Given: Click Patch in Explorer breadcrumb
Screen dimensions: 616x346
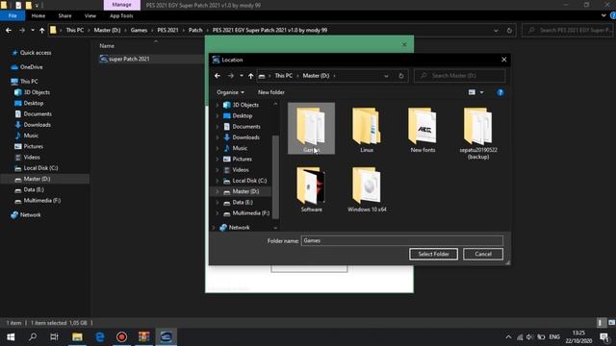Looking at the screenshot, I should (x=195, y=30).
